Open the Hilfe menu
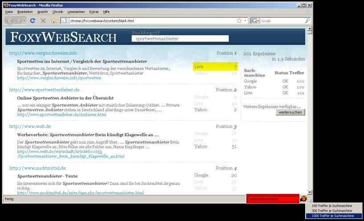The width and height of the screenshot is (364, 221). pos(106,12)
